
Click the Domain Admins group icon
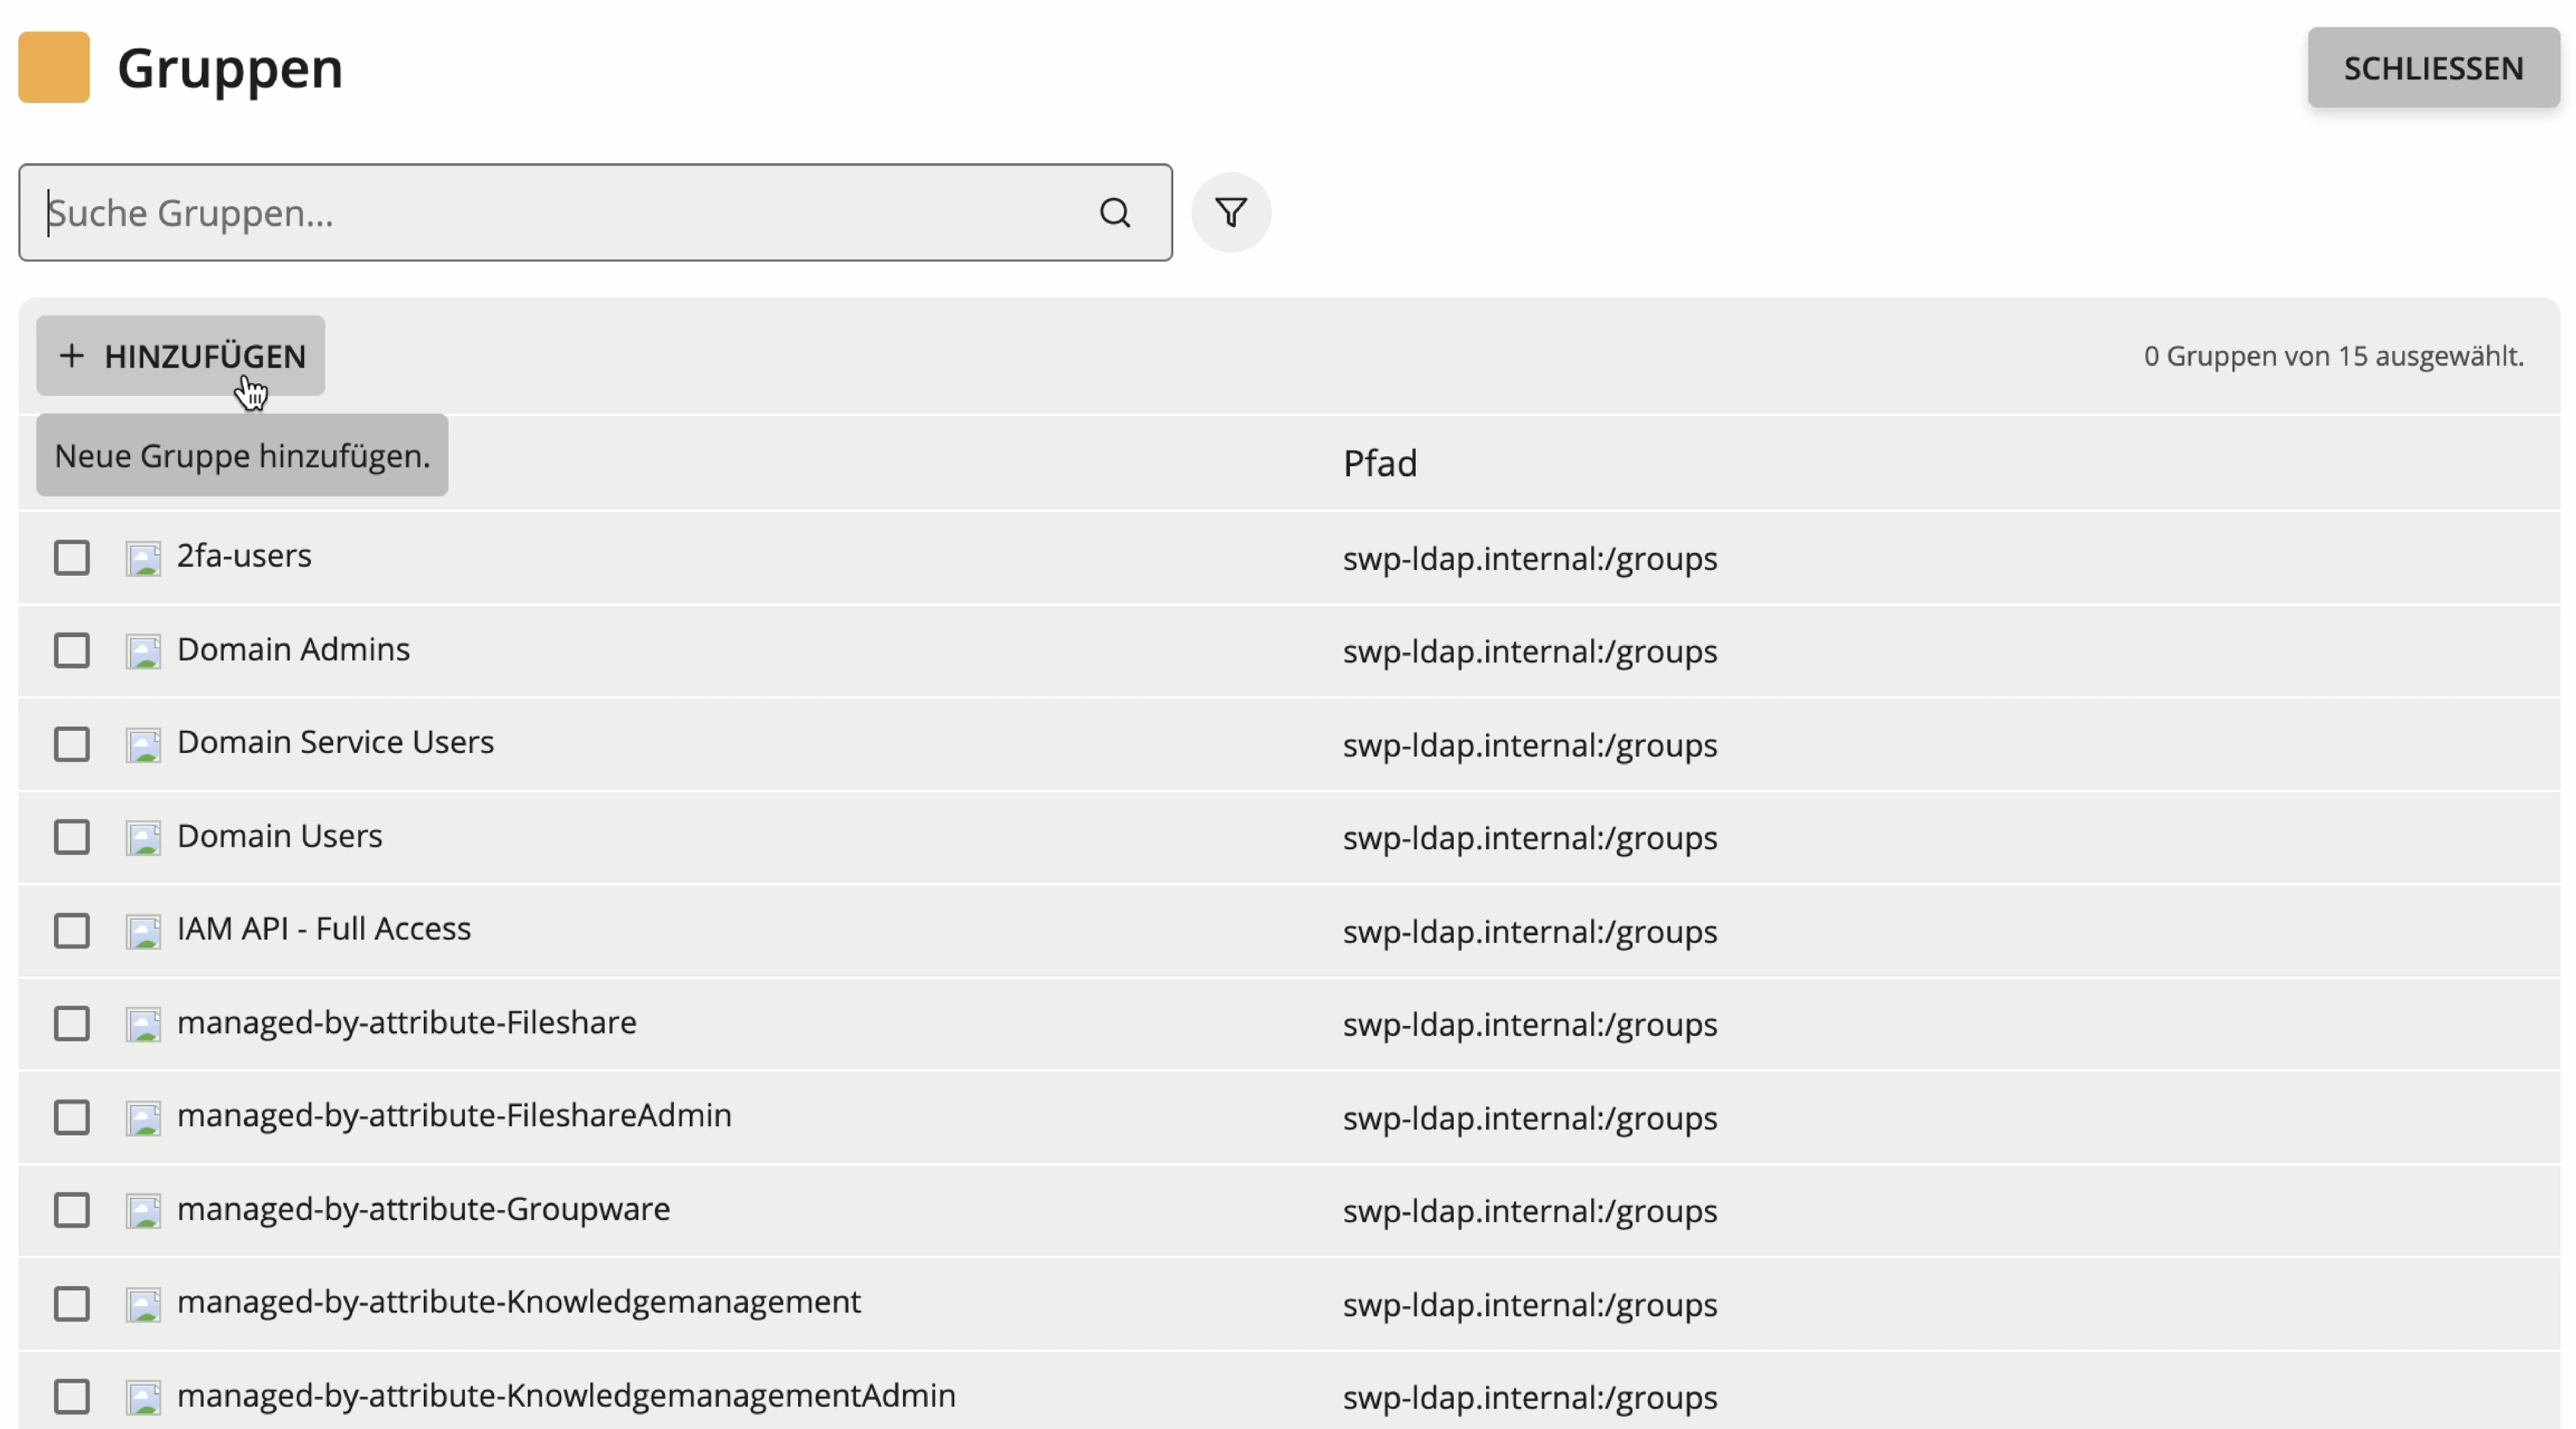(x=143, y=651)
